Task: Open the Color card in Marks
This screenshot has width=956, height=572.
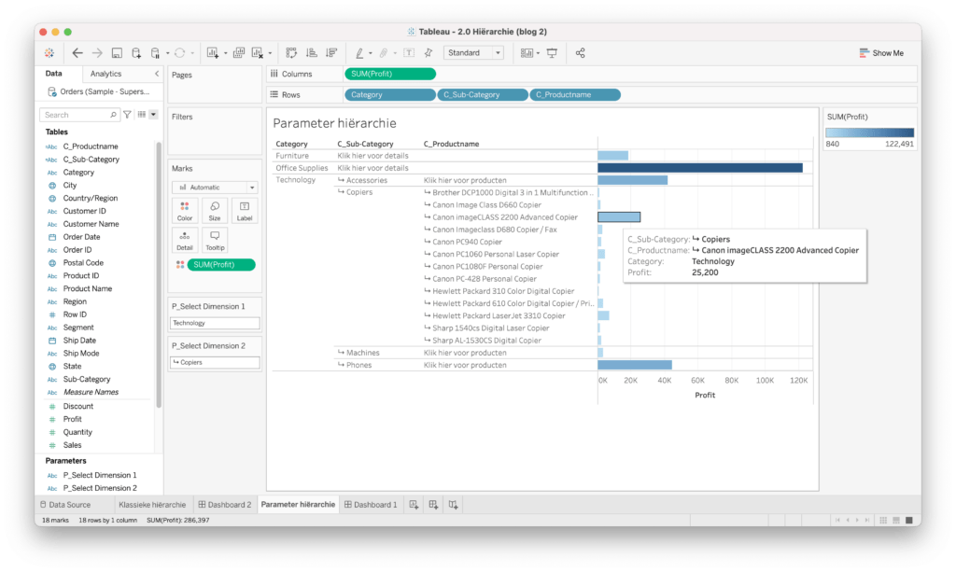Action: 185,211
